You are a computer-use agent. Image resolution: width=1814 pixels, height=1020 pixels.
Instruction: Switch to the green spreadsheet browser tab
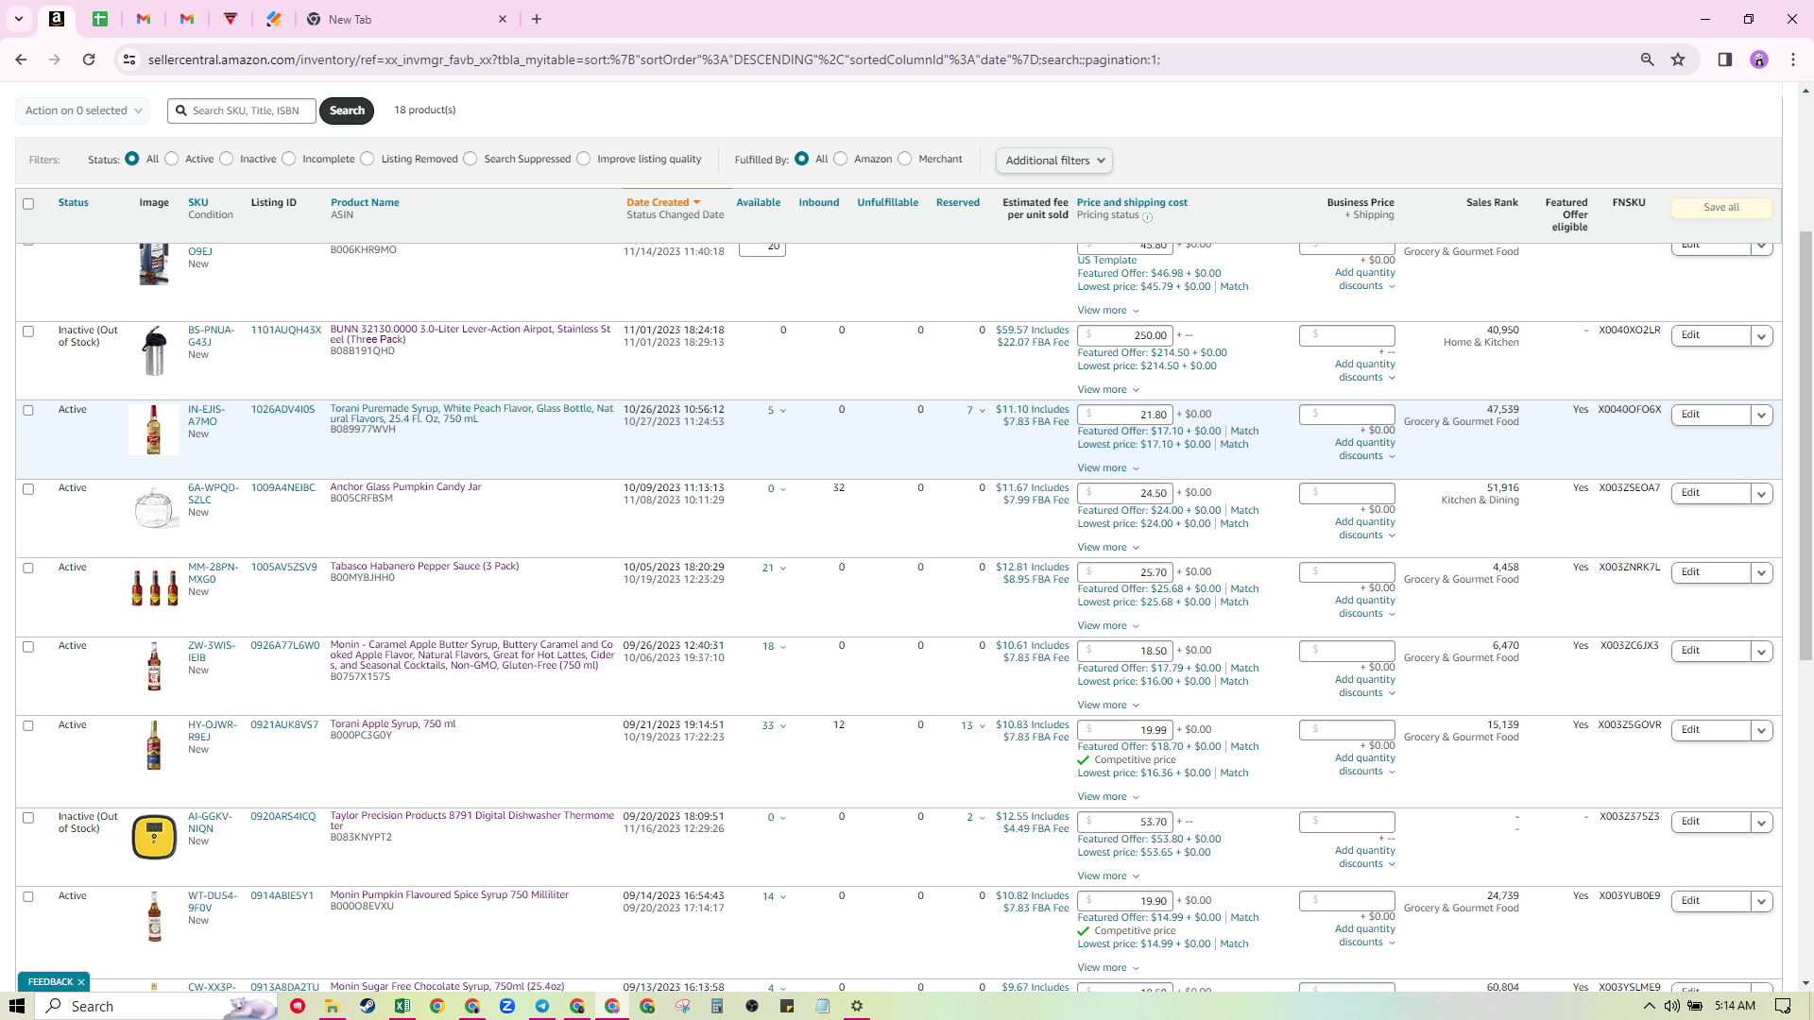(x=100, y=19)
